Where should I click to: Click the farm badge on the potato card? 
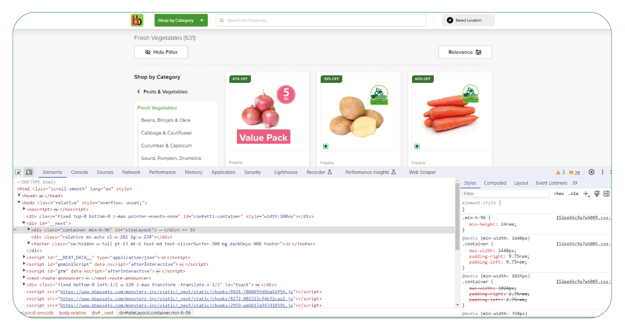click(x=379, y=95)
